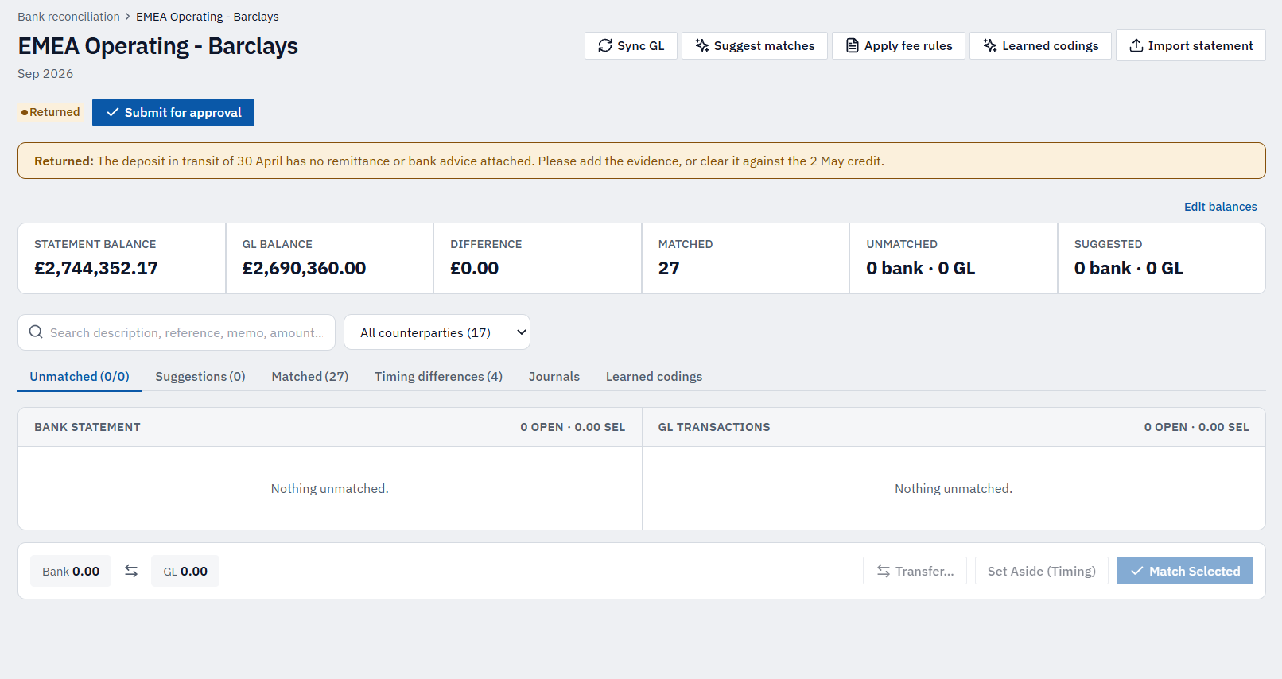Click the Import statement upload icon
1282x679 pixels.
pos(1136,45)
